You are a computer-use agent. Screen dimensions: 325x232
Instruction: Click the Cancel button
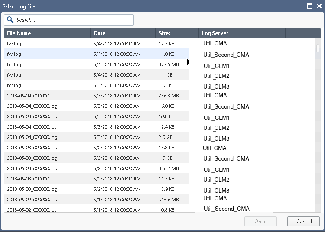click(303, 222)
